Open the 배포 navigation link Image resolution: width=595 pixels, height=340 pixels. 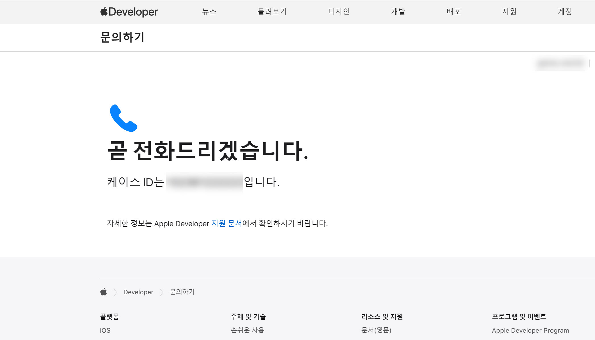[454, 12]
